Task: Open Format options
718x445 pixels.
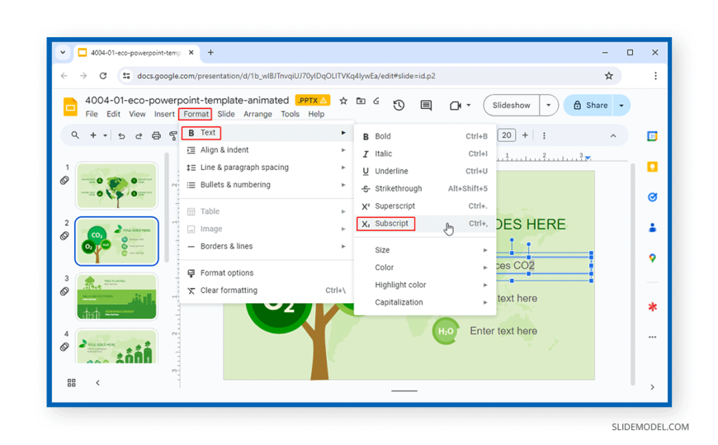Action: click(266, 273)
